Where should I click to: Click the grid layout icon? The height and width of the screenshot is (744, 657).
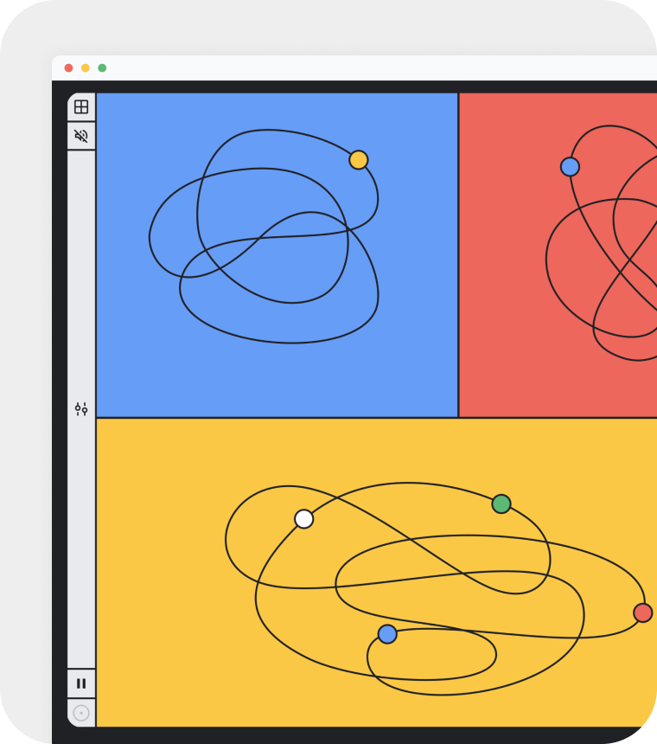(x=81, y=107)
